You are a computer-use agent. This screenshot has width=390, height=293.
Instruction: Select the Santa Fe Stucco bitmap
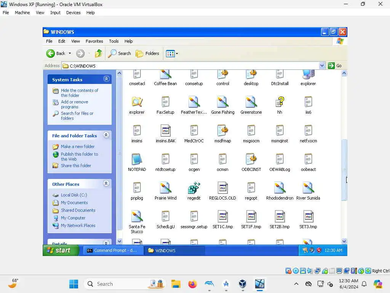(x=137, y=216)
